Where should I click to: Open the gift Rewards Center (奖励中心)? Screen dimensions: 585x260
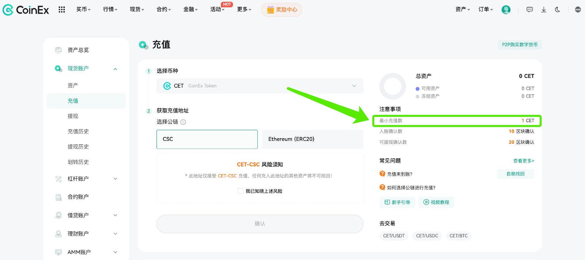(282, 10)
